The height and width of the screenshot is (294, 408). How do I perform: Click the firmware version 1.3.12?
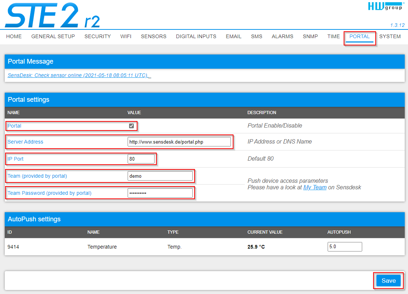[x=397, y=25]
